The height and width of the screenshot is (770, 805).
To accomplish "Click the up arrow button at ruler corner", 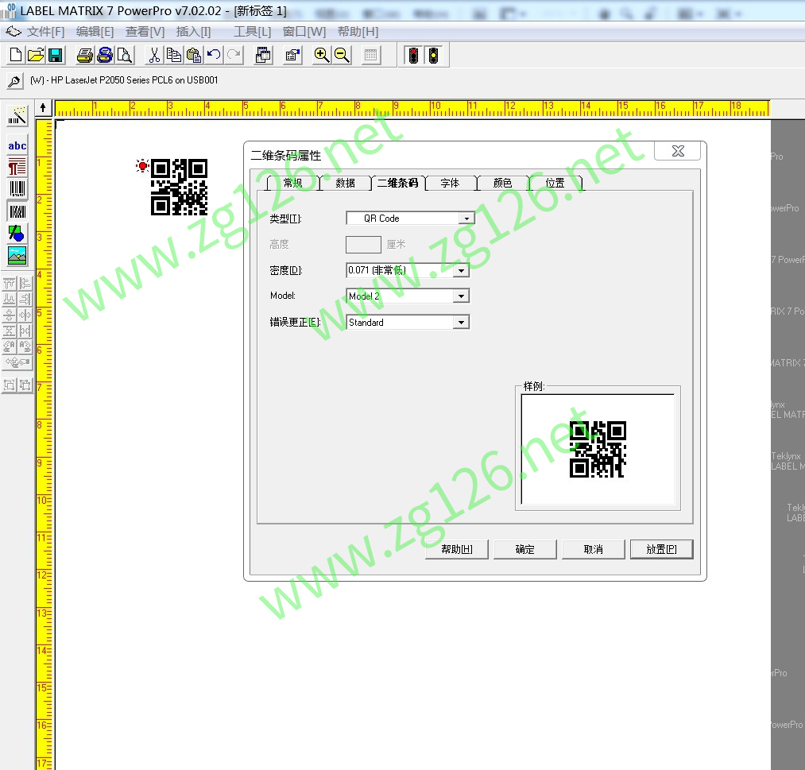I will pos(43,108).
